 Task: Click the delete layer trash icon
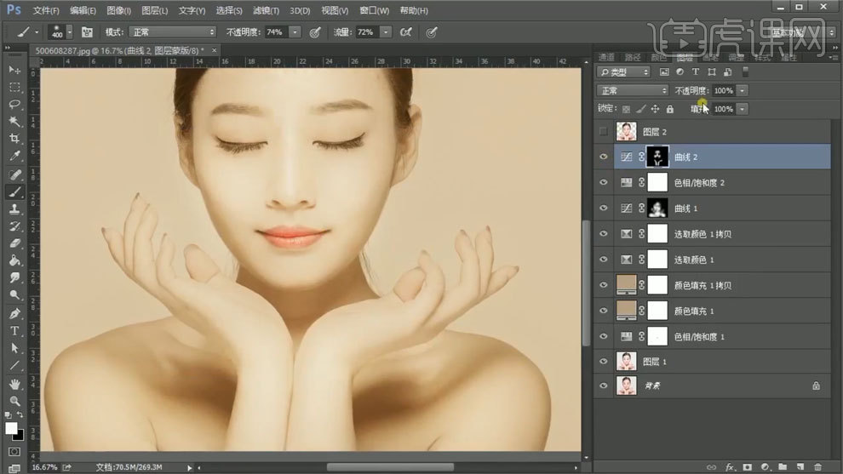tap(817, 467)
